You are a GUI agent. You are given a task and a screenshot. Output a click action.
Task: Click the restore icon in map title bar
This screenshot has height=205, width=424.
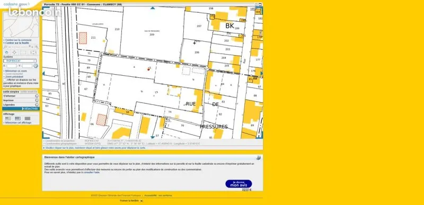256,4
